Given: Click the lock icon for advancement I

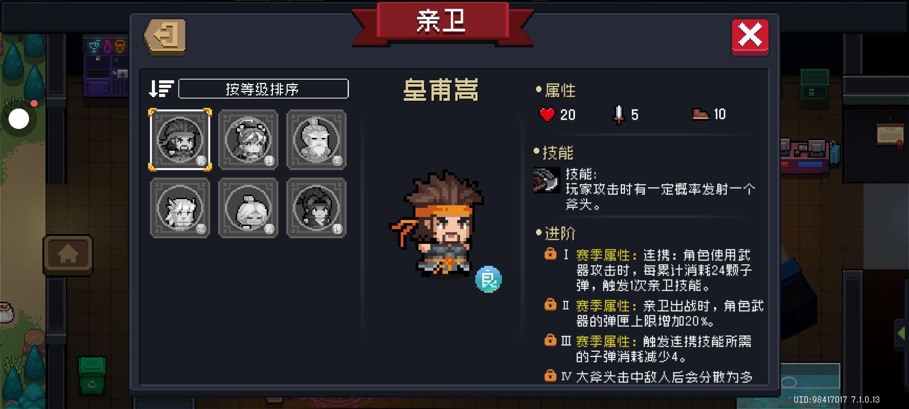Looking at the screenshot, I should click(550, 254).
